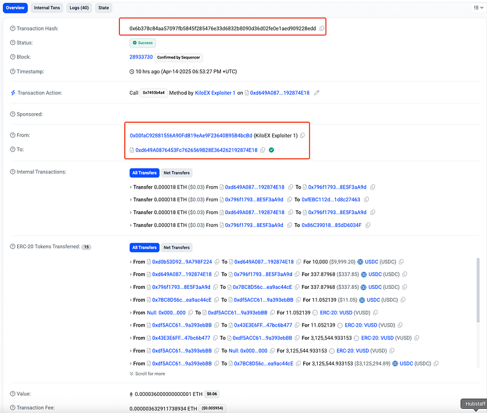The image size is (487, 413).
Task: Click the help icon next to Timestamp
Action: pos(13,71)
